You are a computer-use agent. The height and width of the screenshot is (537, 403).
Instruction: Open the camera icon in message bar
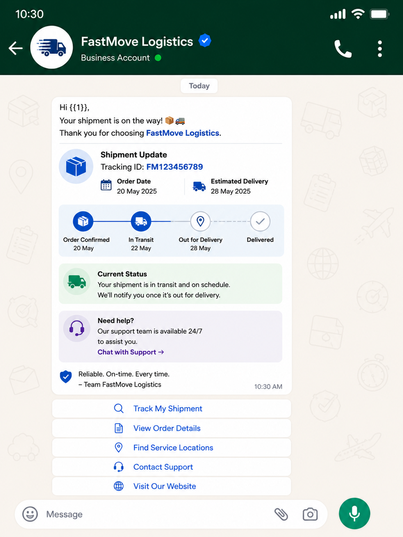tap(310, 514)
